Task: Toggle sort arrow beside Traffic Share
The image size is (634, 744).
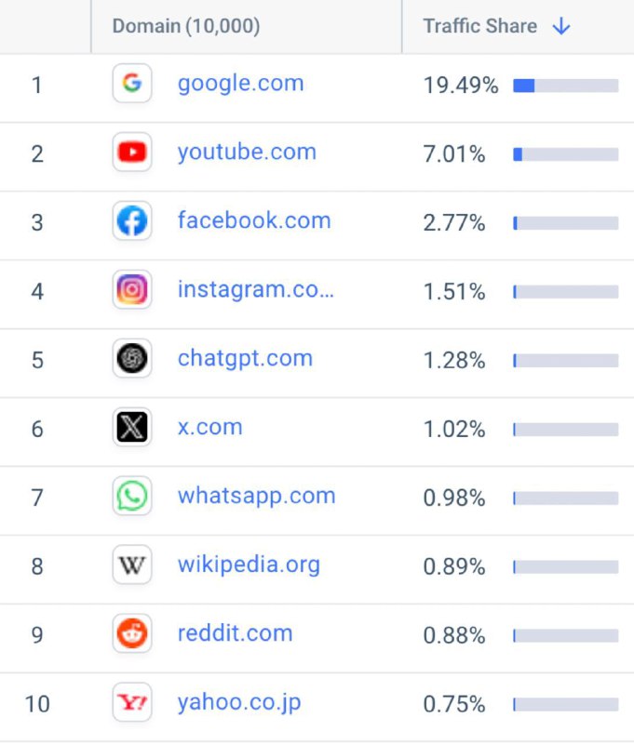Action: pos(561,26)
